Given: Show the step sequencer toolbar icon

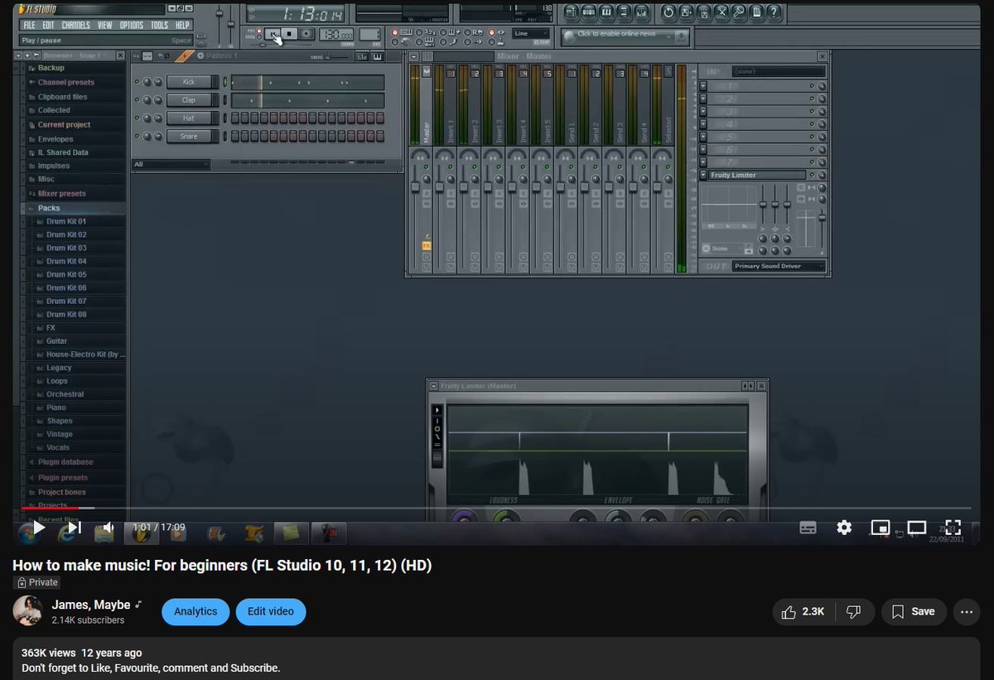Looking at the screenshot, I should (590, 12).
